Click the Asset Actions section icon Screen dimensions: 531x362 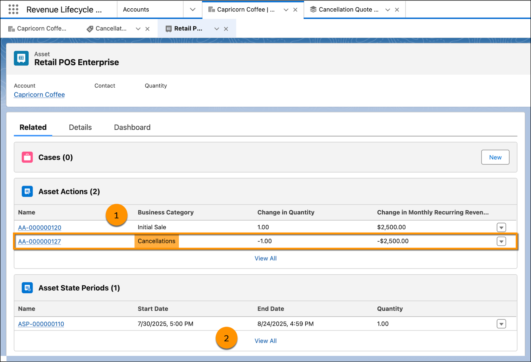[27, 191]
